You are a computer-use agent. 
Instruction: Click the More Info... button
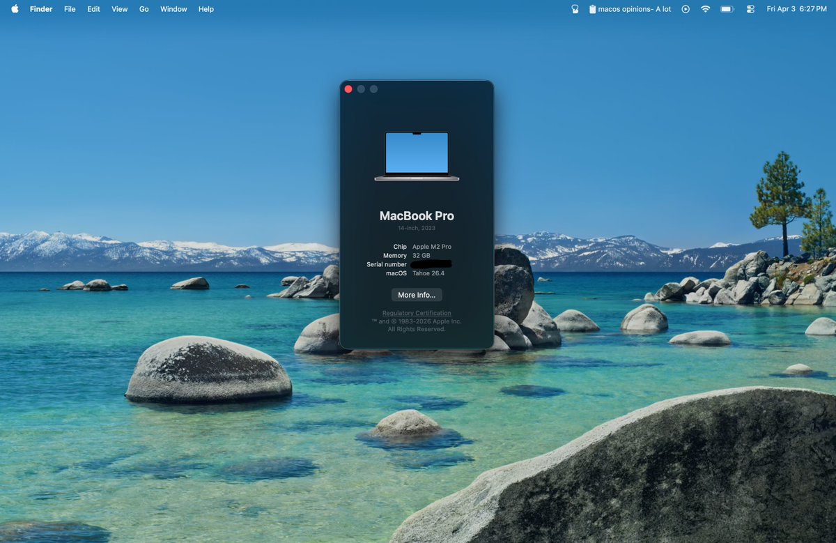[417, 295]
